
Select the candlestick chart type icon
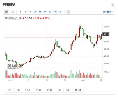[6, 12]
